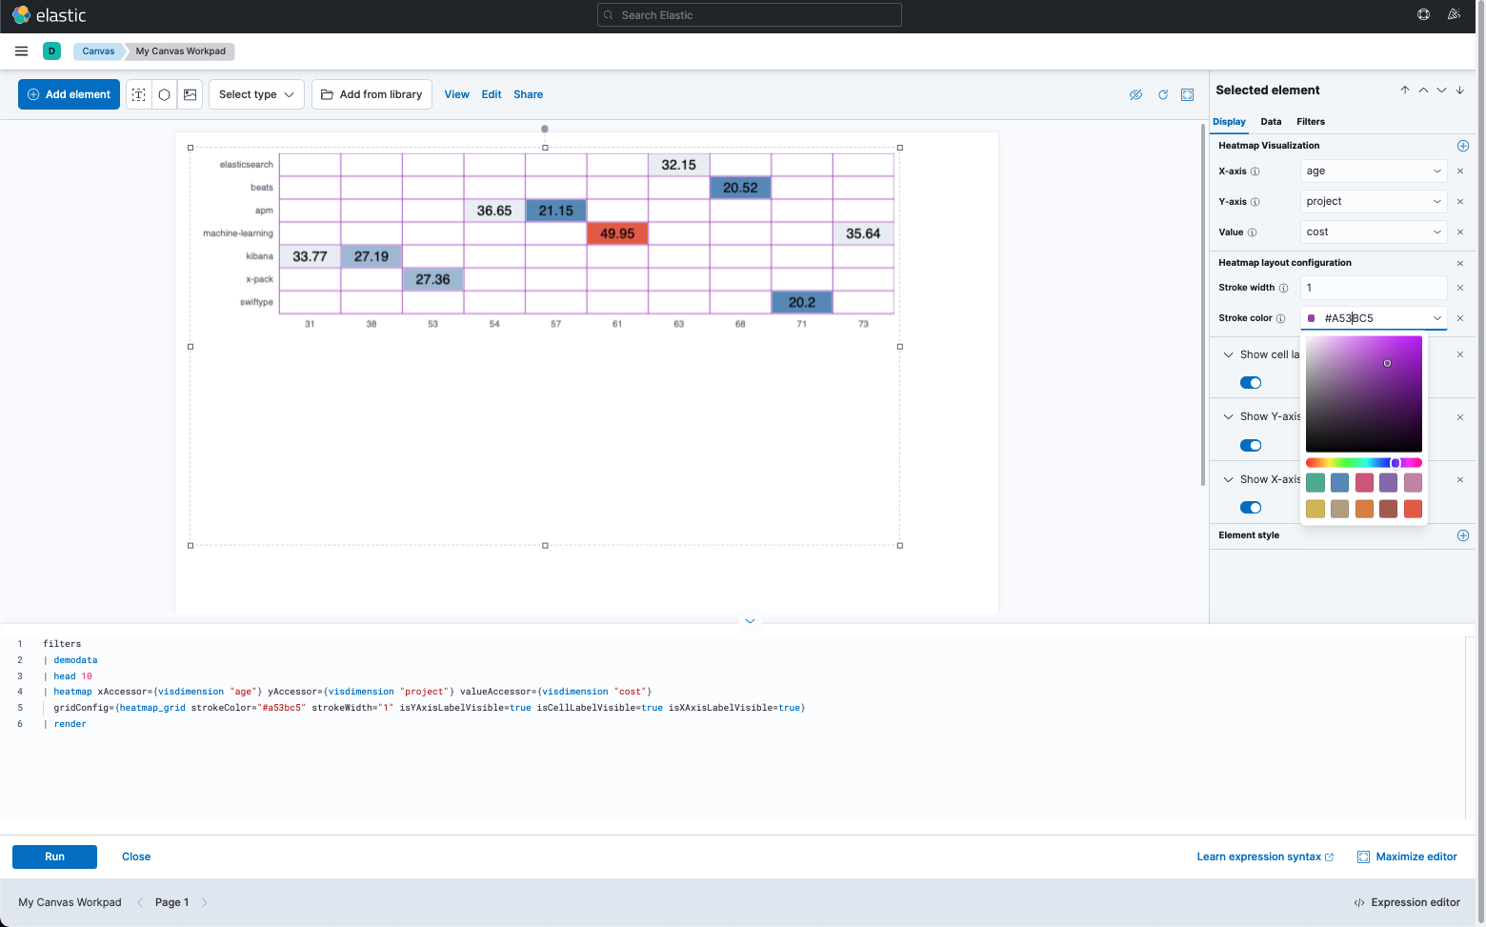Remove Heatmap layout configuration

click(1460, 263)
